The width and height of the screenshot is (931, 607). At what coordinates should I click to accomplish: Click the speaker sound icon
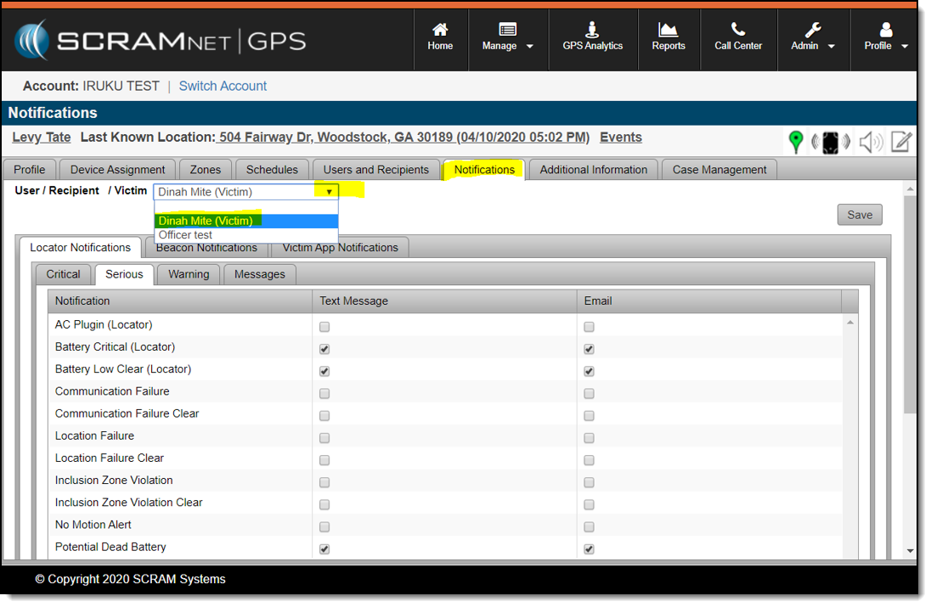[870, 143]
